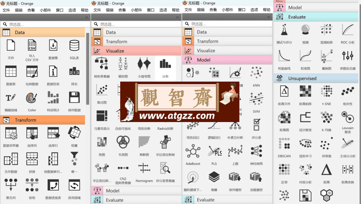Select the 树形查看器 tree viewer widget
This screenshot has width=361, height=204.
(102, 63)
